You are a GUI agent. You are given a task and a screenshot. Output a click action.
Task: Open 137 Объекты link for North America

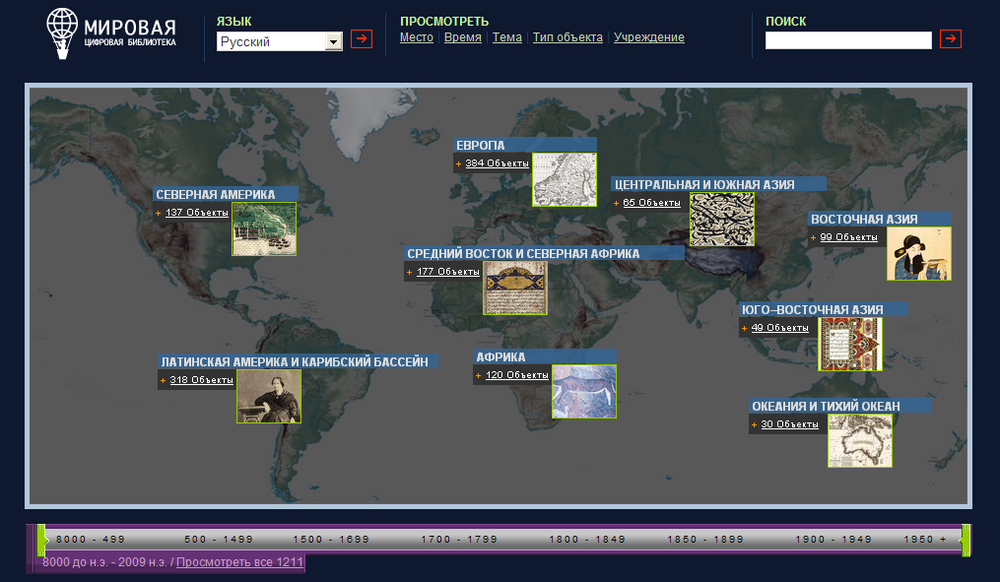tap(197, 213)
